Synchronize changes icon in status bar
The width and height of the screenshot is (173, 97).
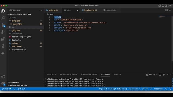(x=14, y=89)
